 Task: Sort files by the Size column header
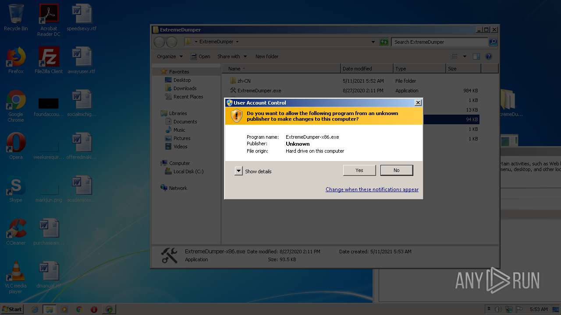(x=463, y=69)
